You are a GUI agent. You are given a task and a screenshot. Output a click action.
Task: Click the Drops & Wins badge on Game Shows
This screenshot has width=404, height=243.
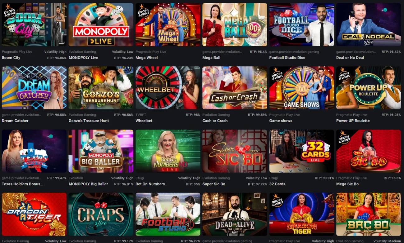coord(277,74)
